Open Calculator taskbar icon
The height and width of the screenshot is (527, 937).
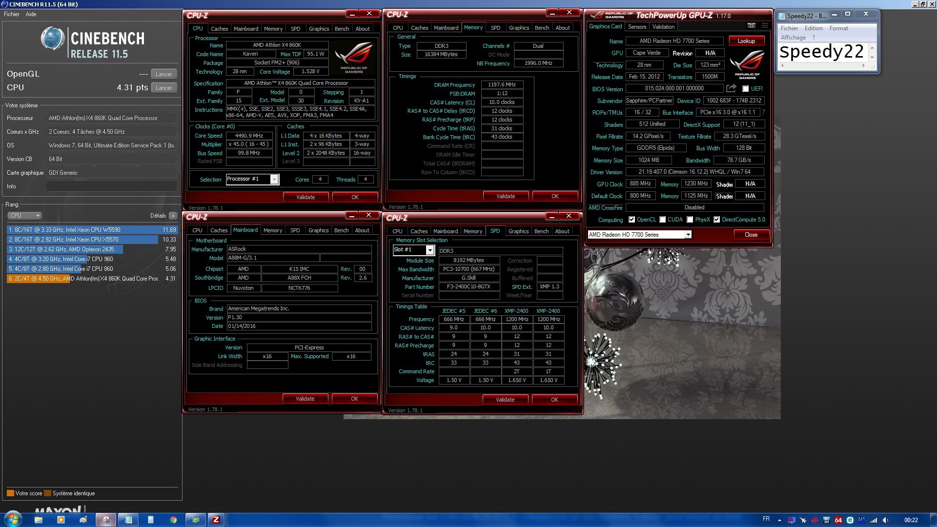coord(151,520)
